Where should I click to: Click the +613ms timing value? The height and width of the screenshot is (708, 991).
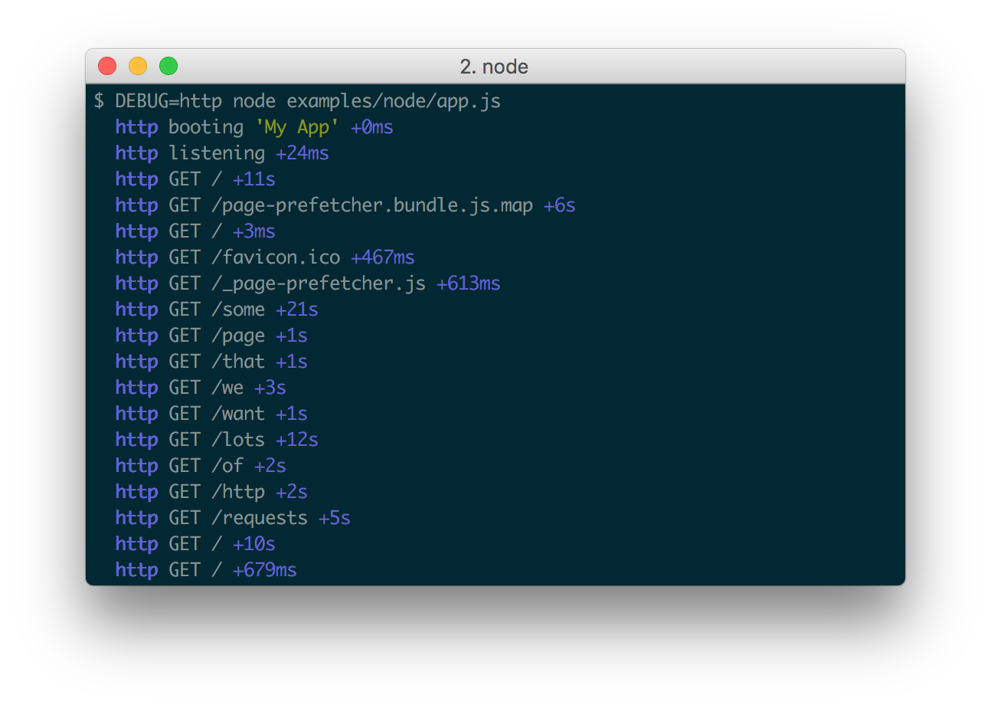pyautogui.click(x=468, y=284)
